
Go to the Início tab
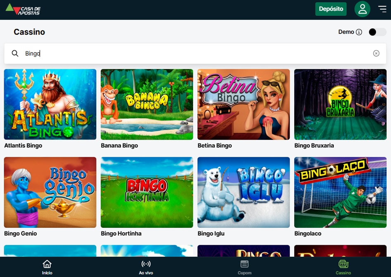(x=47, y=267)
